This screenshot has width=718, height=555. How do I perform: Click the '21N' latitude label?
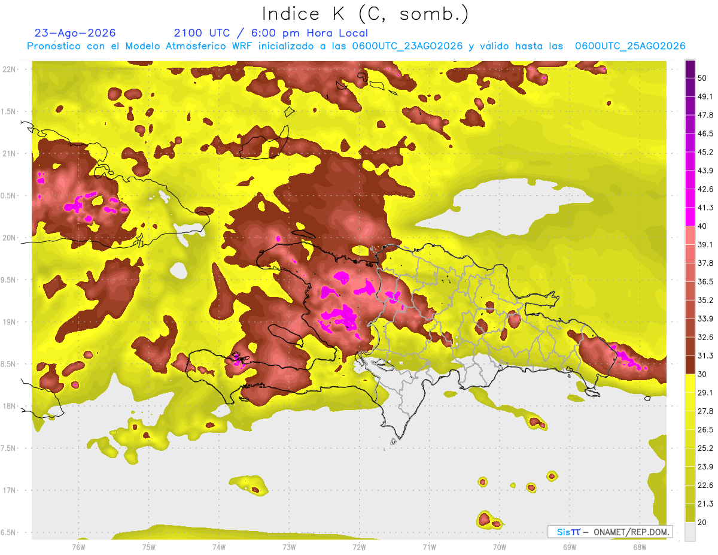(10, 154)
